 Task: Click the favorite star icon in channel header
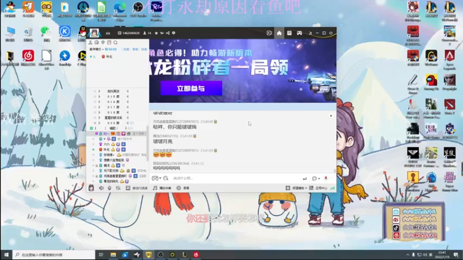click(156, 33)
